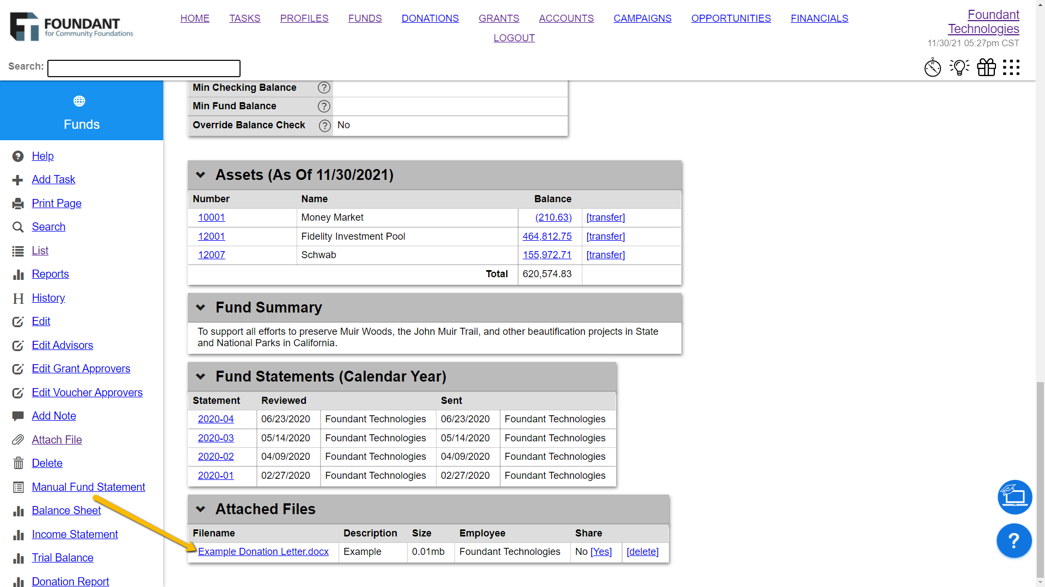This screenshot has height=587, width=1045.
Task: Open Donation Report link
Action: 70,581
